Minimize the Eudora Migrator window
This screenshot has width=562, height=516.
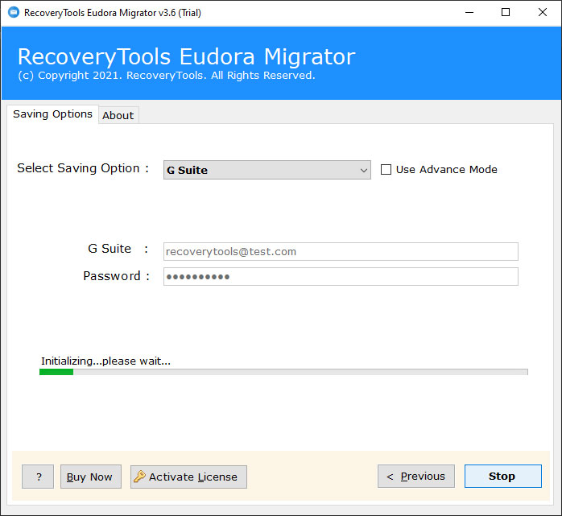(469, 13)
